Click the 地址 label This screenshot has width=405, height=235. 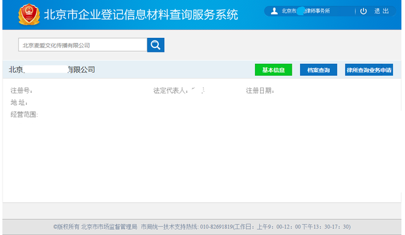click(x=19, y=102)
